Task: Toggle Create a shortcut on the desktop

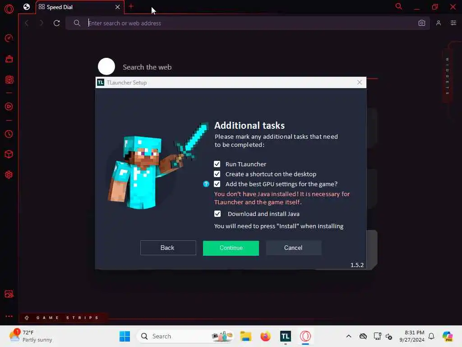Action: (x=217, y=174)
